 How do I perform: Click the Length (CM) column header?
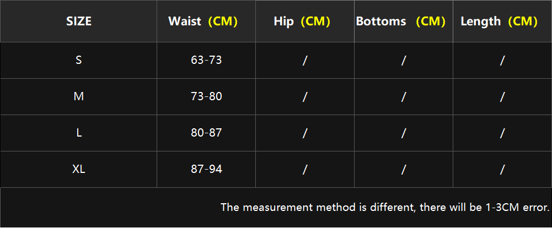coord(502,21)
